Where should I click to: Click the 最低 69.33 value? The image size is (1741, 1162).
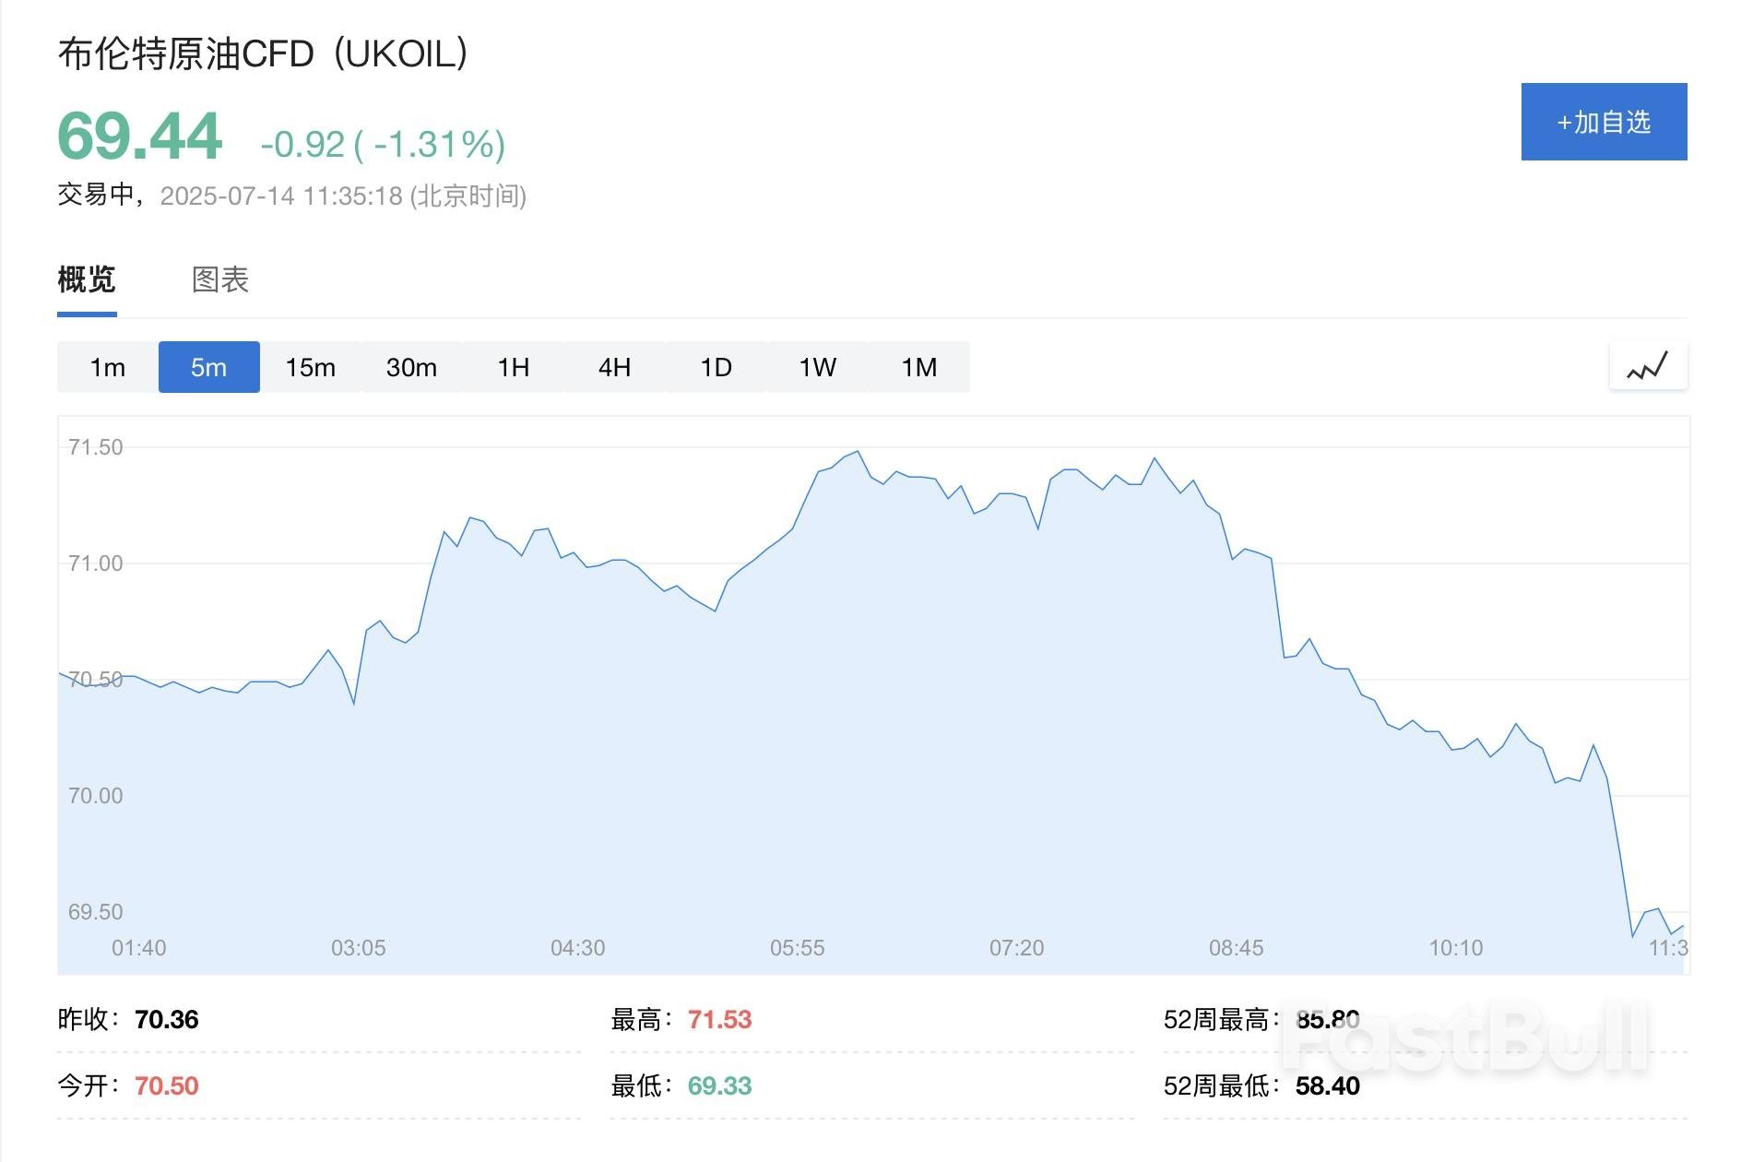[x=719, y=1086]
